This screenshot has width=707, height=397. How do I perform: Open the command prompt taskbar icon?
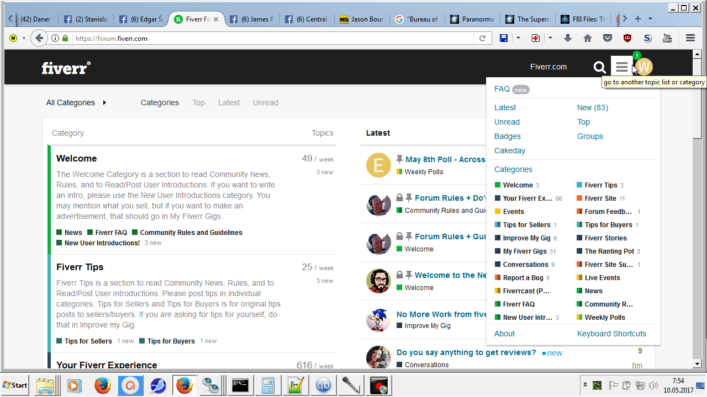click(x=240, y=385)
